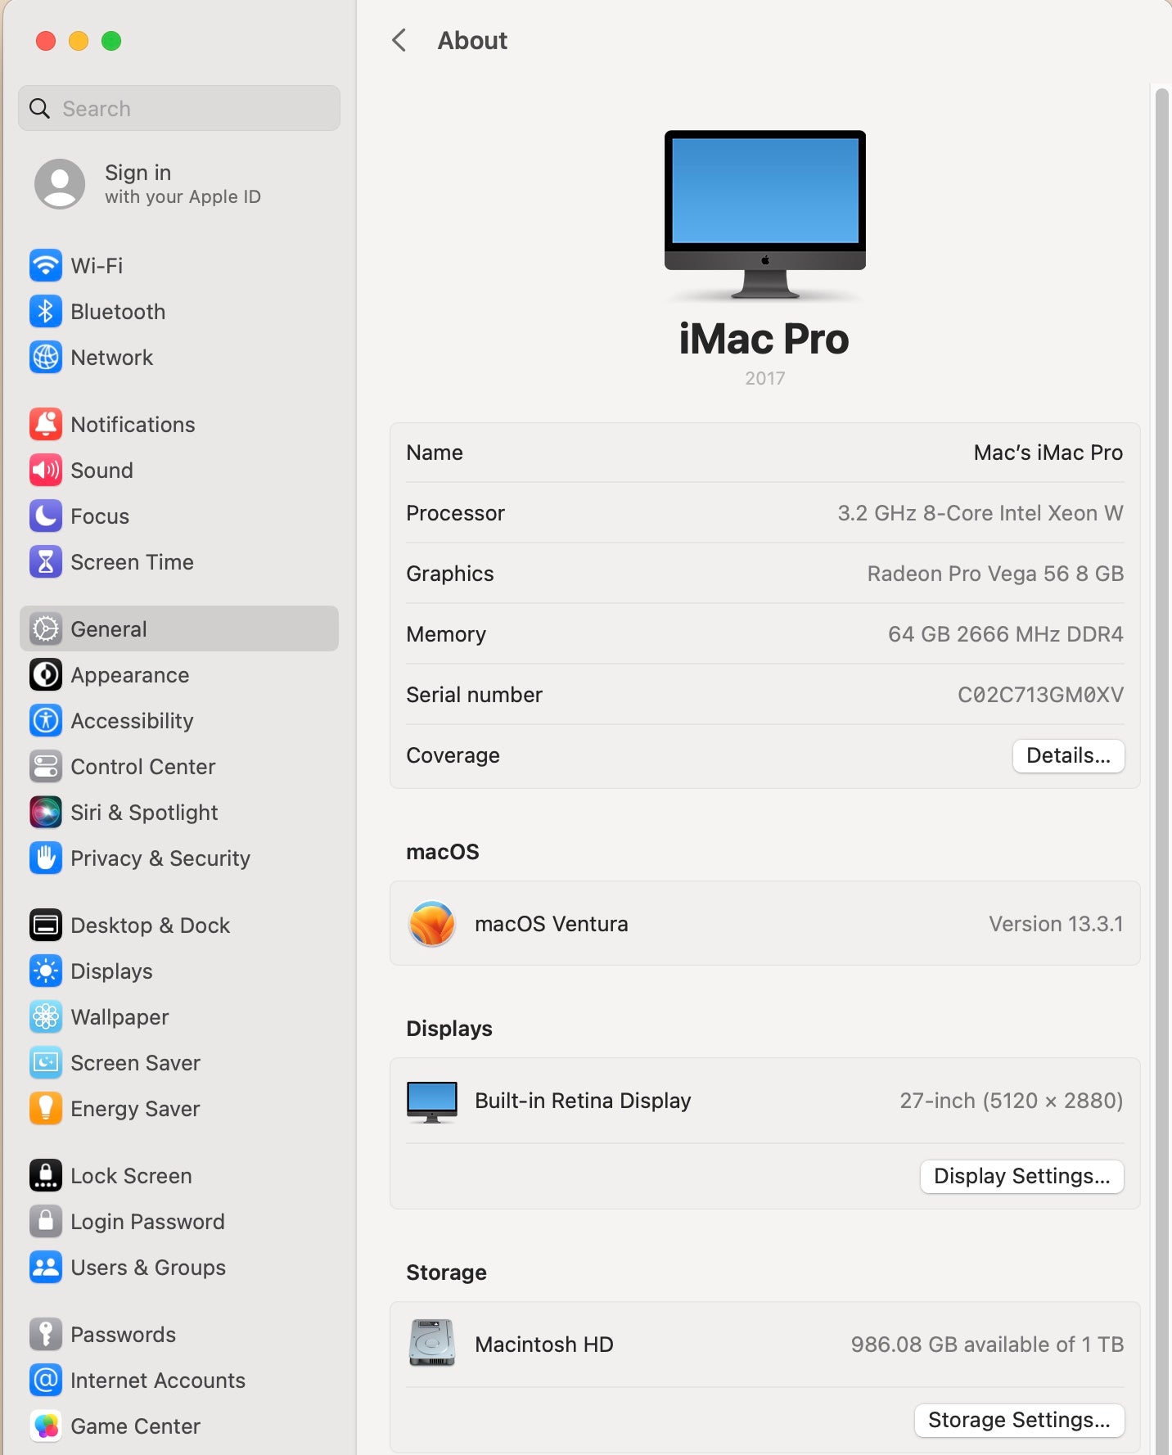
Task: Click the Search field in sidebar
Action: tap(179, 108)
